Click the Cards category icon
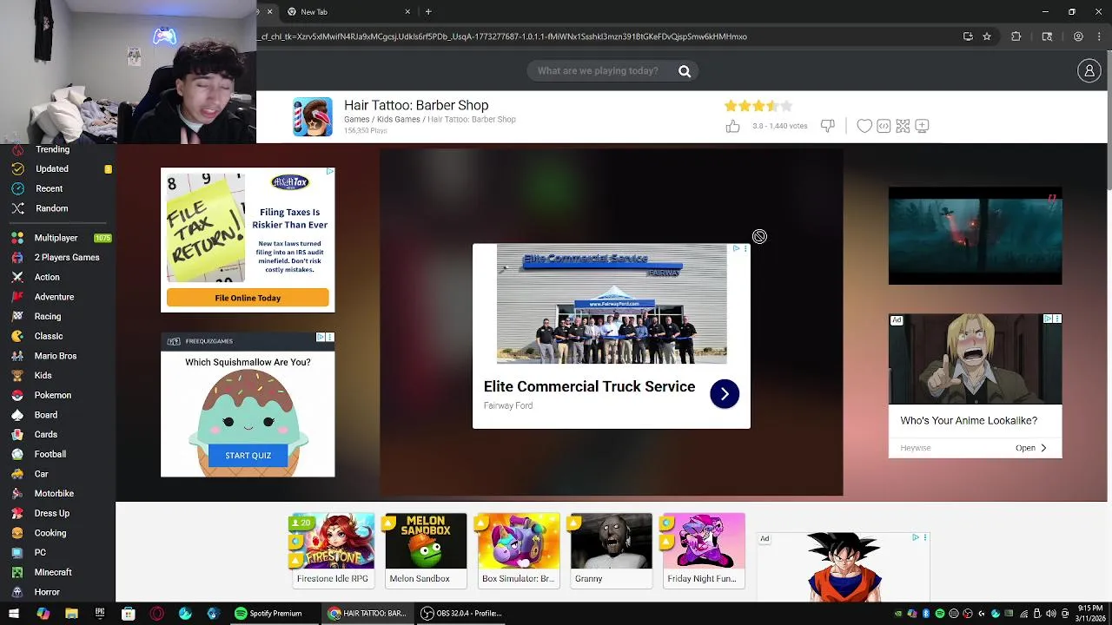Viewport: 1112px width, 625px height. pyautogui.click(x=17, y=435)
